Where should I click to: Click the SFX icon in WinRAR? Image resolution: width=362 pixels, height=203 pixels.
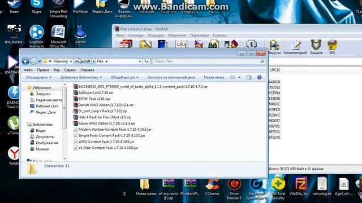pos(332,45)
